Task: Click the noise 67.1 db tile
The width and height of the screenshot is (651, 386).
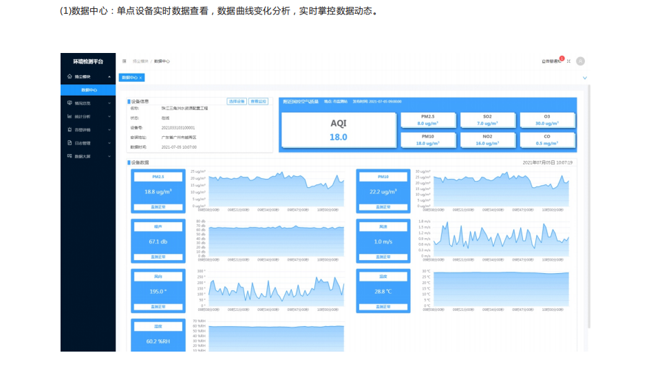Action: pos(158,241)
